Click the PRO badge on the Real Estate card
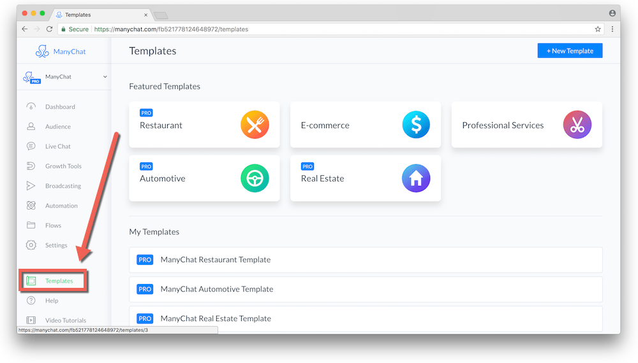638x363 pixels. click(x=308, y=166)
